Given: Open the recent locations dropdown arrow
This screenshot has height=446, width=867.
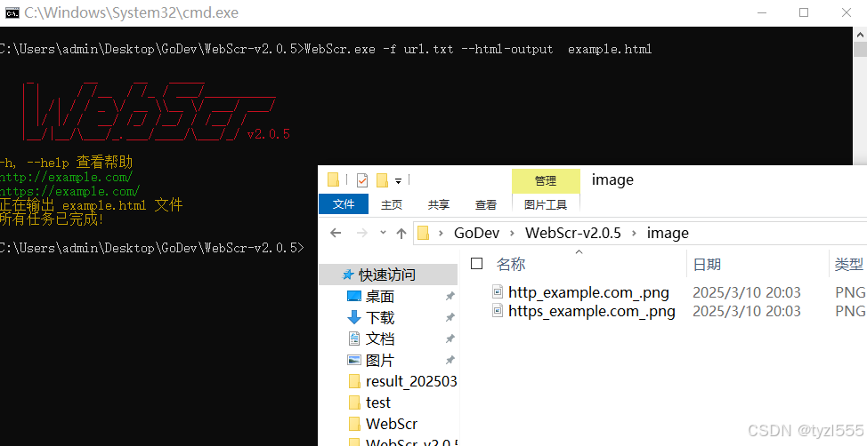Looking at the screenshot, I should [383, 233].
